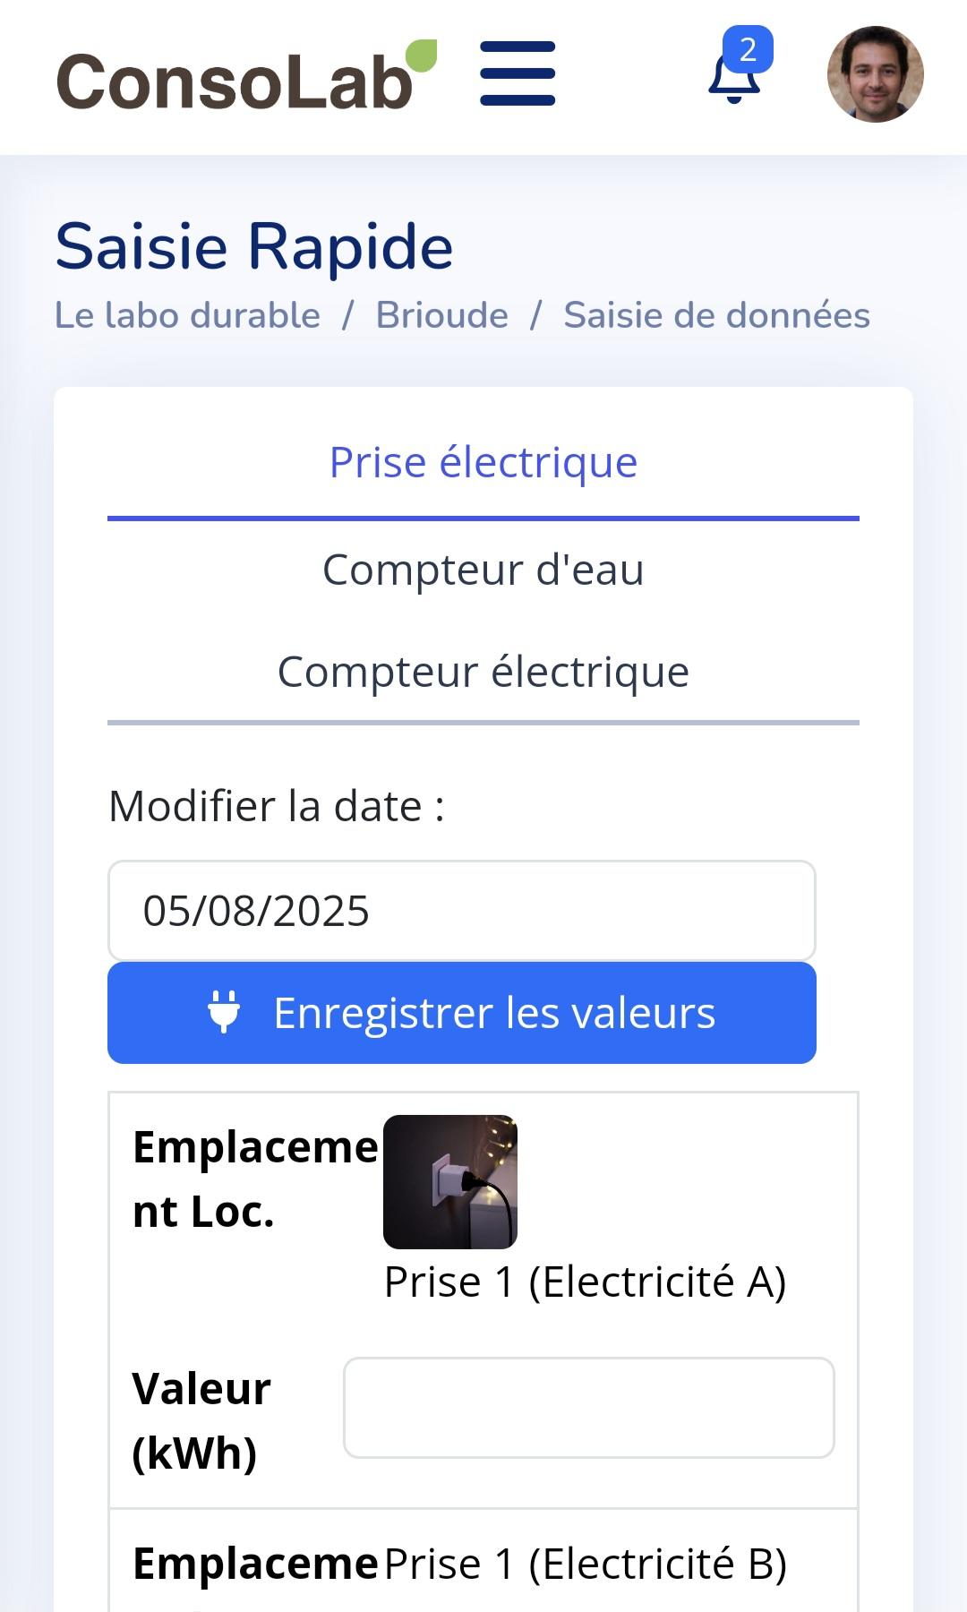
Task: Click the plug icon on the save button
Action: (x=224, y=1013)
